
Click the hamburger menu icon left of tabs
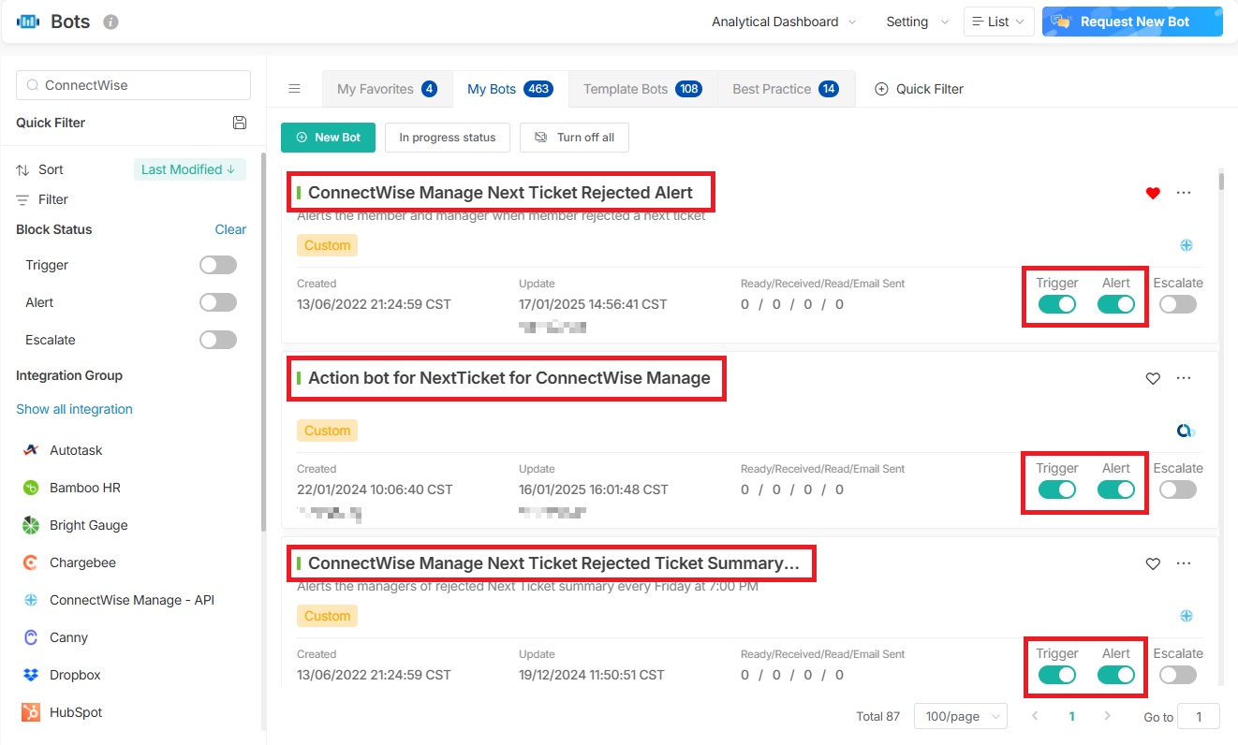click(x=294, y=89)
